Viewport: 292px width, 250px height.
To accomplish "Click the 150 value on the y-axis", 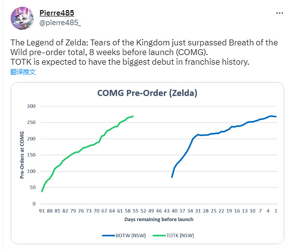I will (31, 155).
